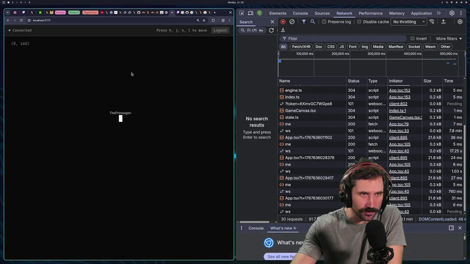This screenshot has width=470, height=264.
Task: Toggle the network filter funnel icon
Action: pos(304,22)
